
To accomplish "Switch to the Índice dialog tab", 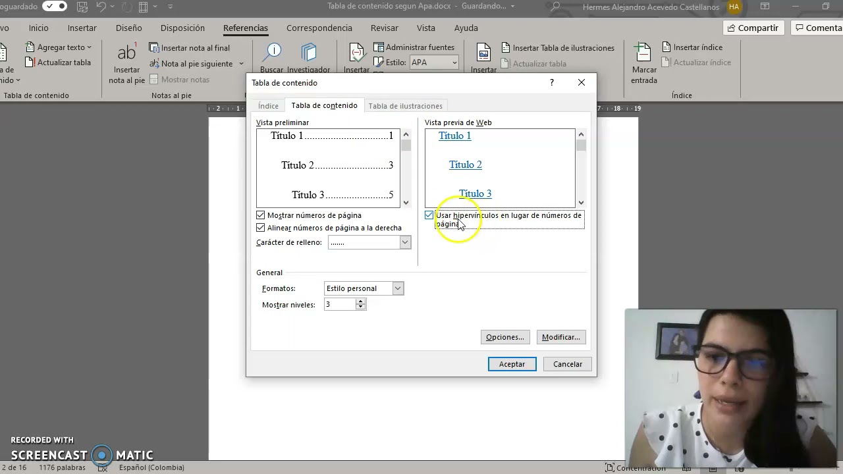I will pos(268,106).
